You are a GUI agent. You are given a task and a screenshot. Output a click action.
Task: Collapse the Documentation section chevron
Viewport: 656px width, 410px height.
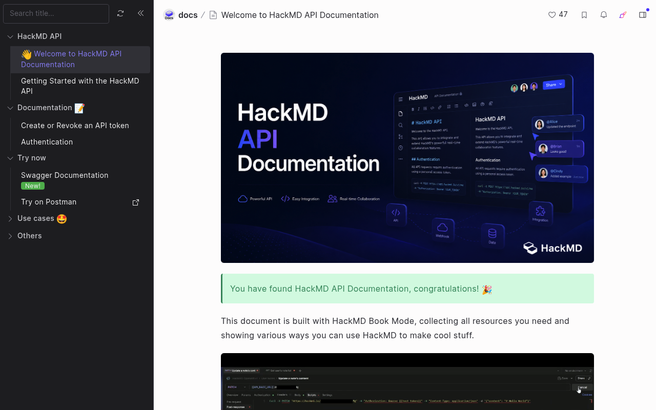(x=10, y=108)
